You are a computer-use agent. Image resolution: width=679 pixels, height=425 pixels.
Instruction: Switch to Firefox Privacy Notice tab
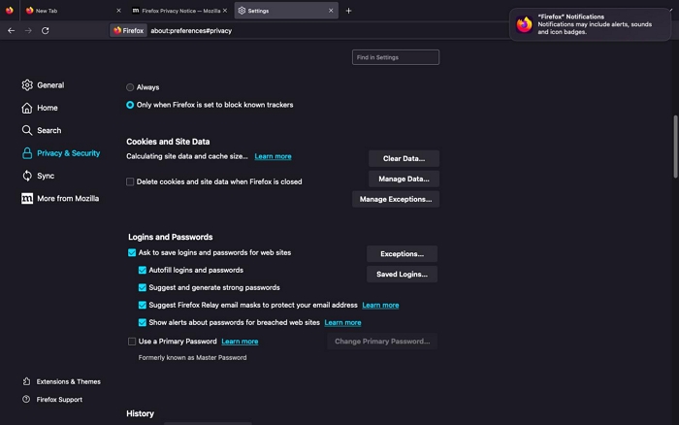[x=179, y=11]
